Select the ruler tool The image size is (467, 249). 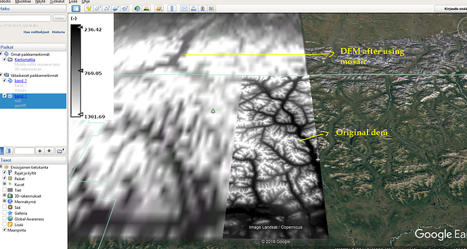pos(171,9)
